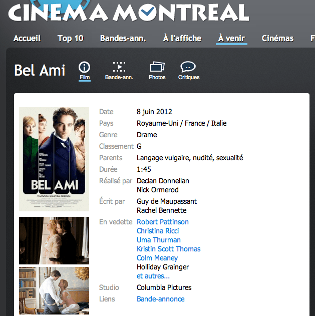The width and height of the screenshot is (315, 316).
Task: View the second movie still photo
Action: pos(54,290)
